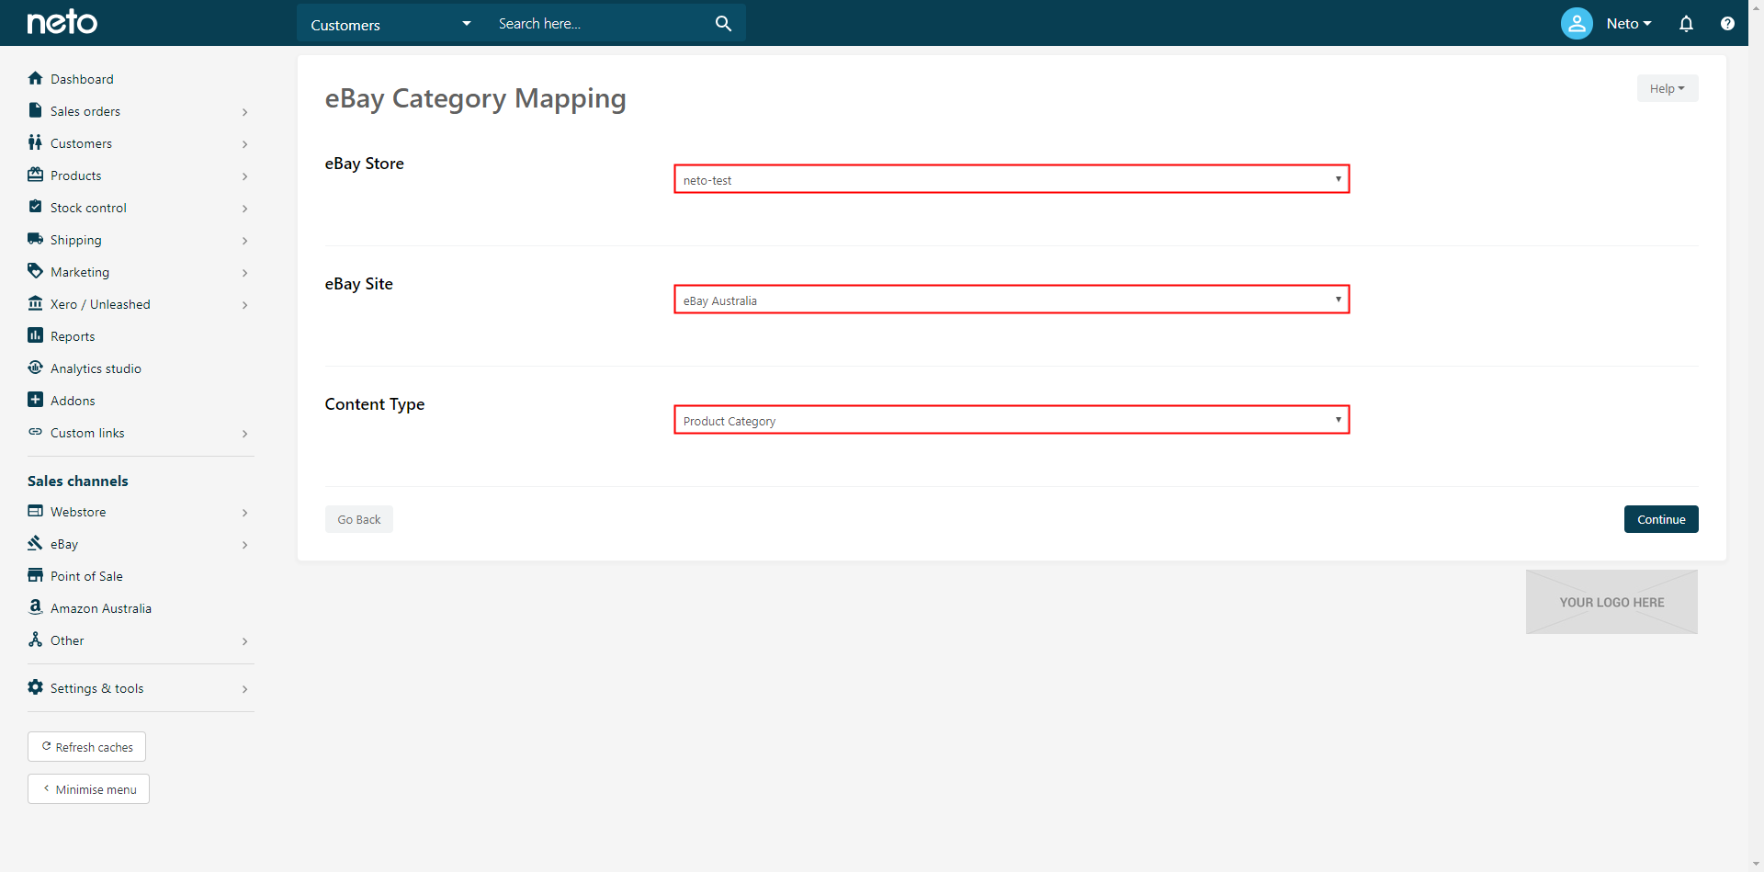The height and width of the screenshot is (872, 1764).
Task: Click the Marketing tag icon
Action: 35,271
